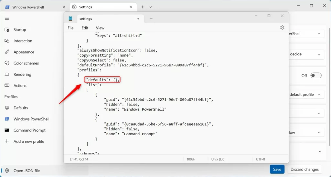
Task: Open a new Terminal tab
Action: click(x=143, y=7)
